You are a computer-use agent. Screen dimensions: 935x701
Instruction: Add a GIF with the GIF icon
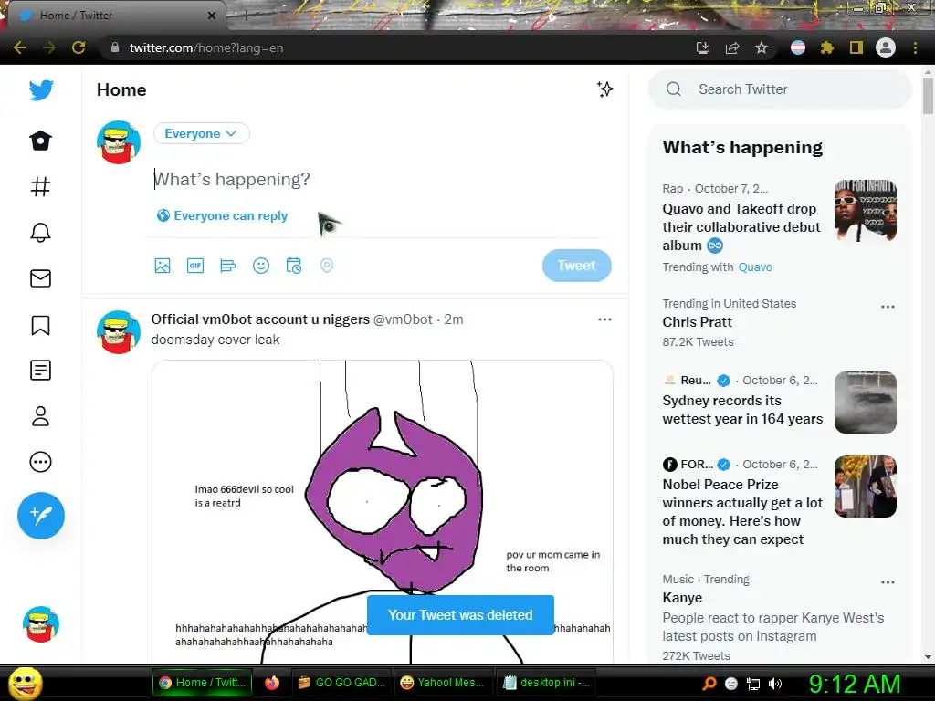pyautogui.click(x=195, y=266)
